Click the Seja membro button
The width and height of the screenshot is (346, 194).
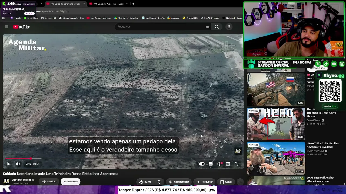coord(49,182)
